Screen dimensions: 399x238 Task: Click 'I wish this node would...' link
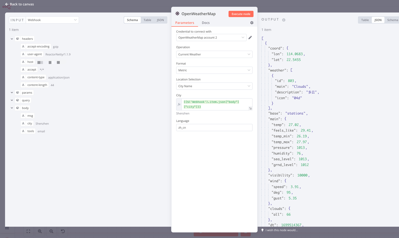282,230
